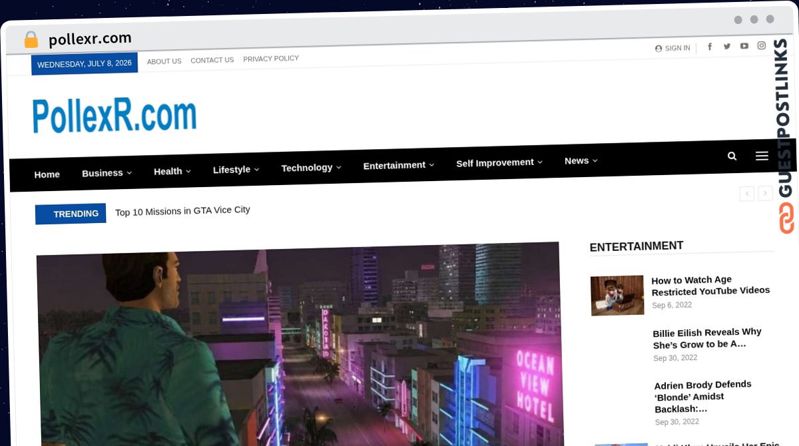Image resolution: width=799 pixels, height=446 pixels.
Task: Click the TRENDING label button
Action: (x=71, y=214)
